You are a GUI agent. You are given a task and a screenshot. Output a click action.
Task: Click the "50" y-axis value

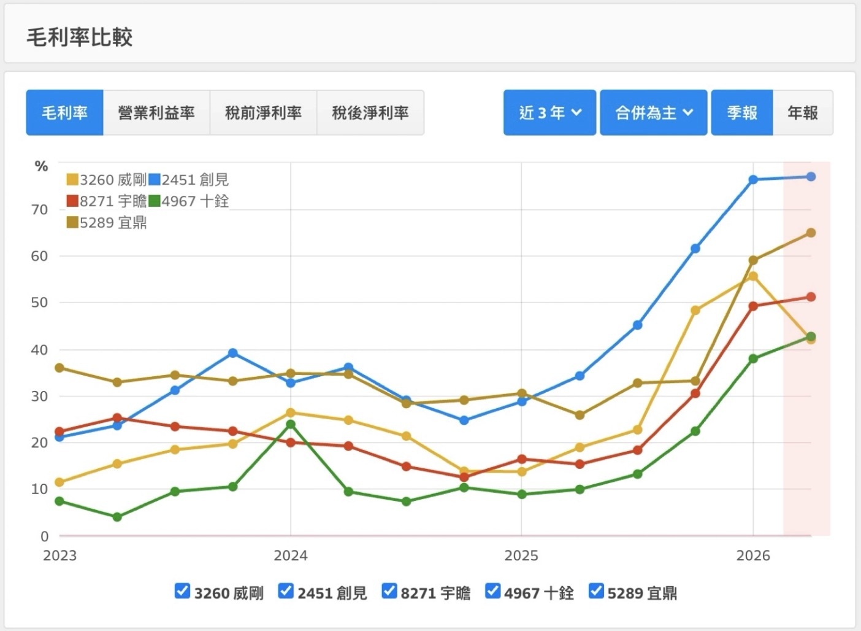[x=39, y=303]
